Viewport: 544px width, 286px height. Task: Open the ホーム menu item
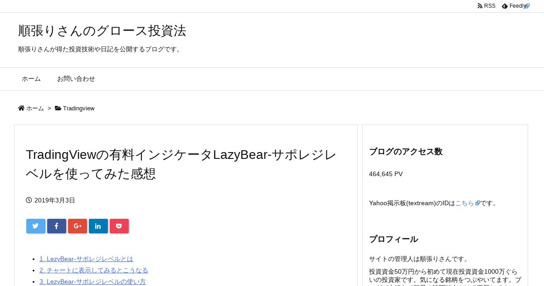pyautogui.click(x=31, y=79)
